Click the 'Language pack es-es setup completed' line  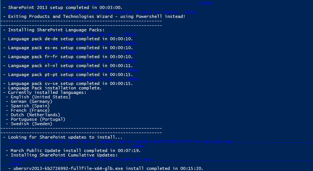(68, 48)
